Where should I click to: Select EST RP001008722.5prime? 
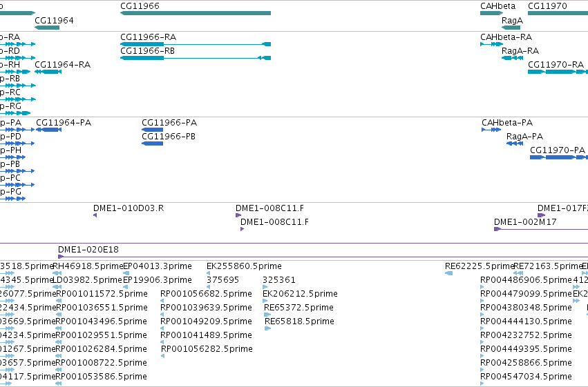(59, 370)
